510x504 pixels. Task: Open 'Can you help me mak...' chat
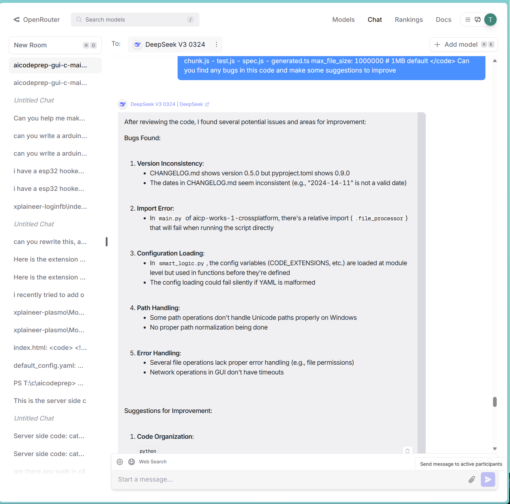click(x=55, y=118)
